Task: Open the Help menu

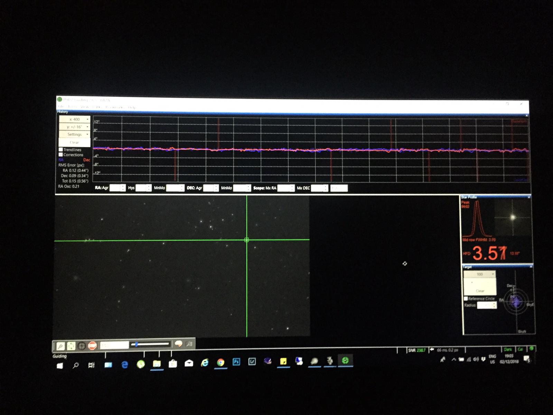Action: click(132, 107)
